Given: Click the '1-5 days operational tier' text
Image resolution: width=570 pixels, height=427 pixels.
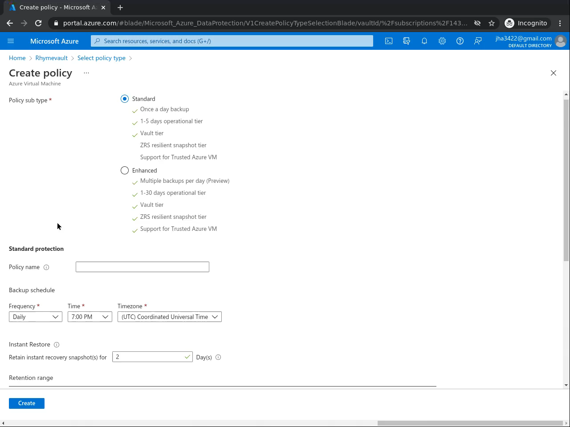Looking at the screenshot, I should 171,121.
